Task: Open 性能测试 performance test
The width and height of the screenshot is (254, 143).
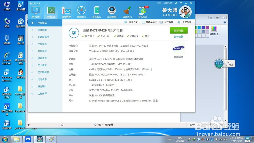Action: click(x=81, y=12)
